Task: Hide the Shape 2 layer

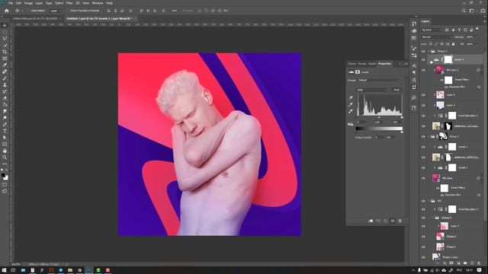Action: point(423,237)
